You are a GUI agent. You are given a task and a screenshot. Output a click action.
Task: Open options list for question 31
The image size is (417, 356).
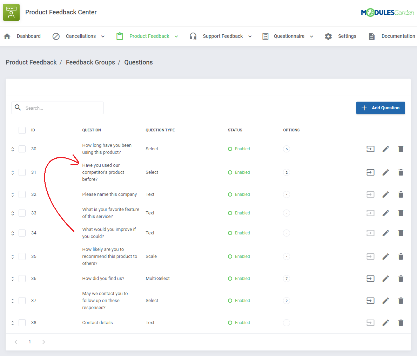point(370,172)
